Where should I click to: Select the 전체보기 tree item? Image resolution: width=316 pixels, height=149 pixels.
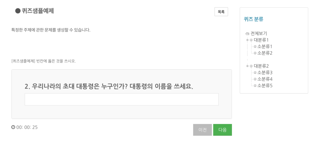(259, 34)
